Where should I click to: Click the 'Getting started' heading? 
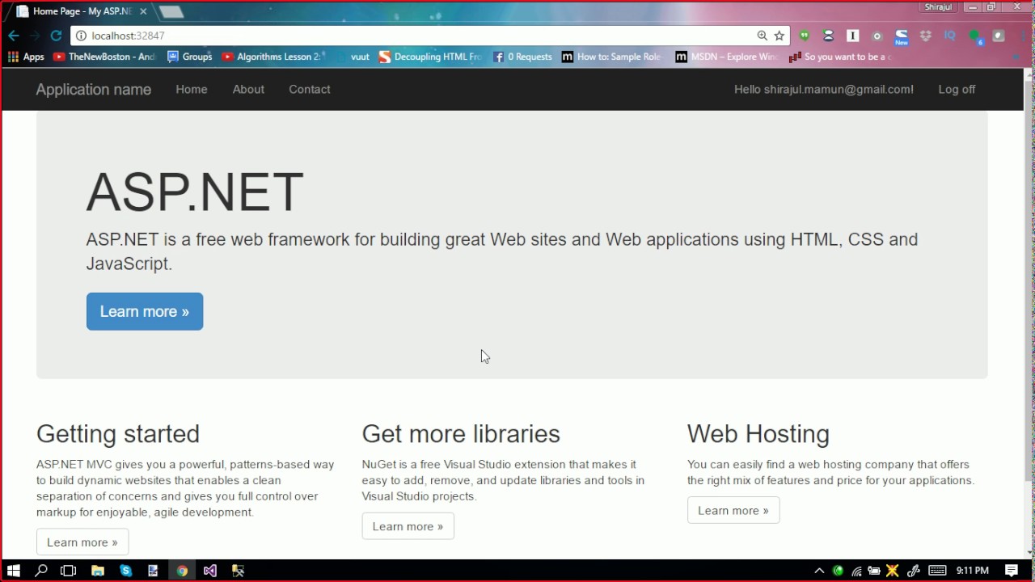pyautogui.click(x=118, y=434)
